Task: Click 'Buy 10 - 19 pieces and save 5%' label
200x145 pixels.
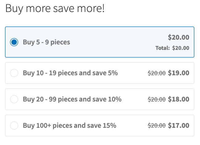Action: pyautogui.click(x=70, y=73)
